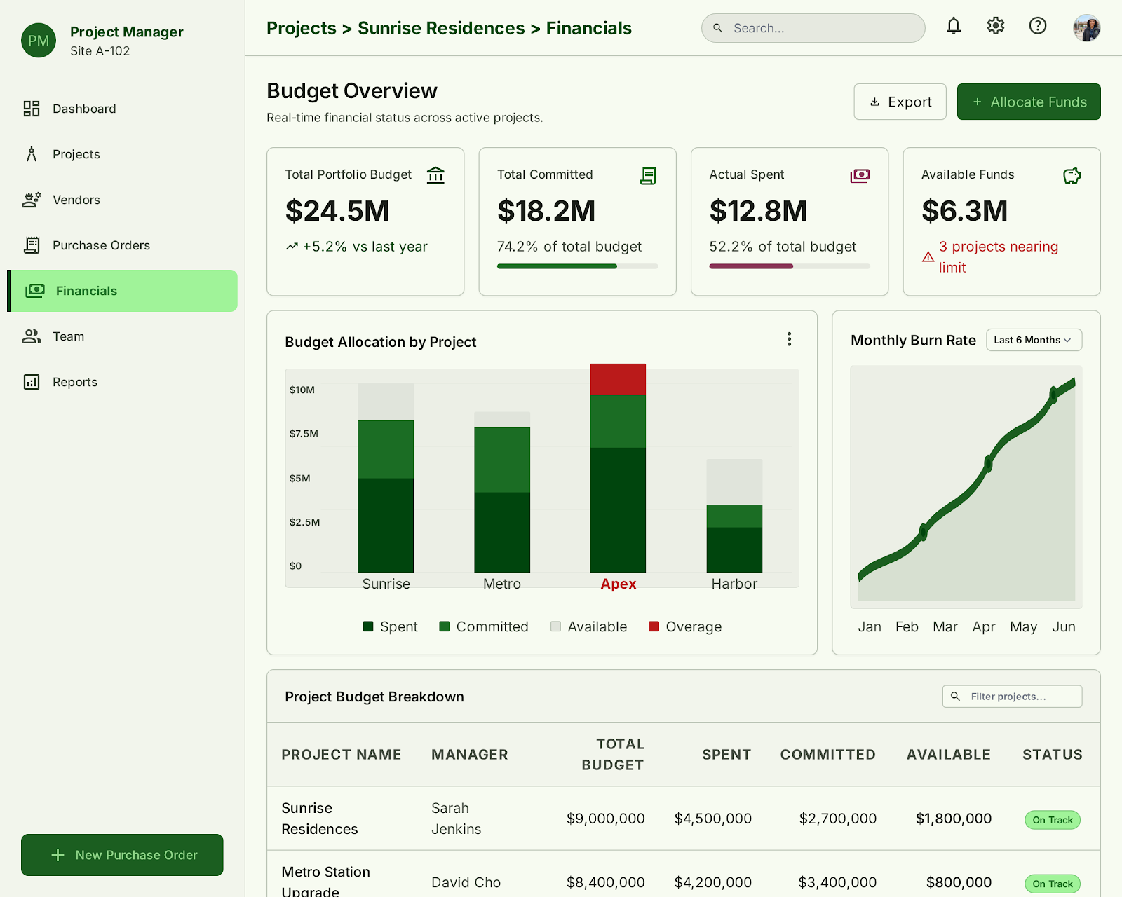Image resolution: width=1122 pixels, height=897 pixels.
Task: Focus the top Search field
Action: tap(813, 28)
